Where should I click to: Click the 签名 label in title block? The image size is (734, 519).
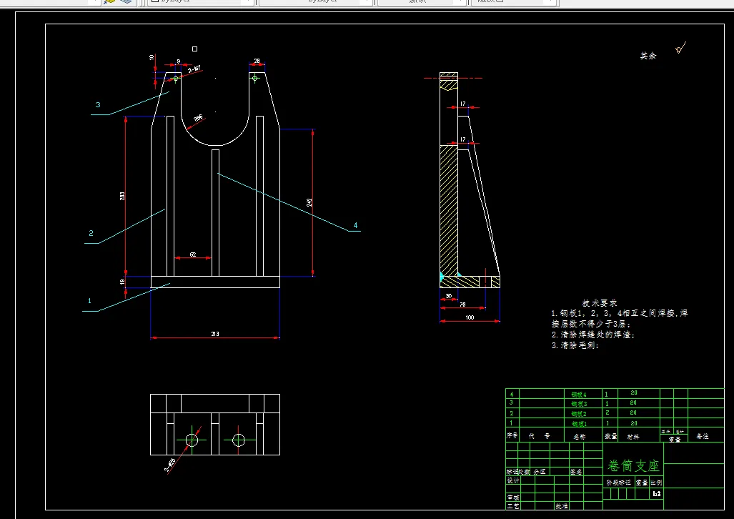[x=576, y=472]
